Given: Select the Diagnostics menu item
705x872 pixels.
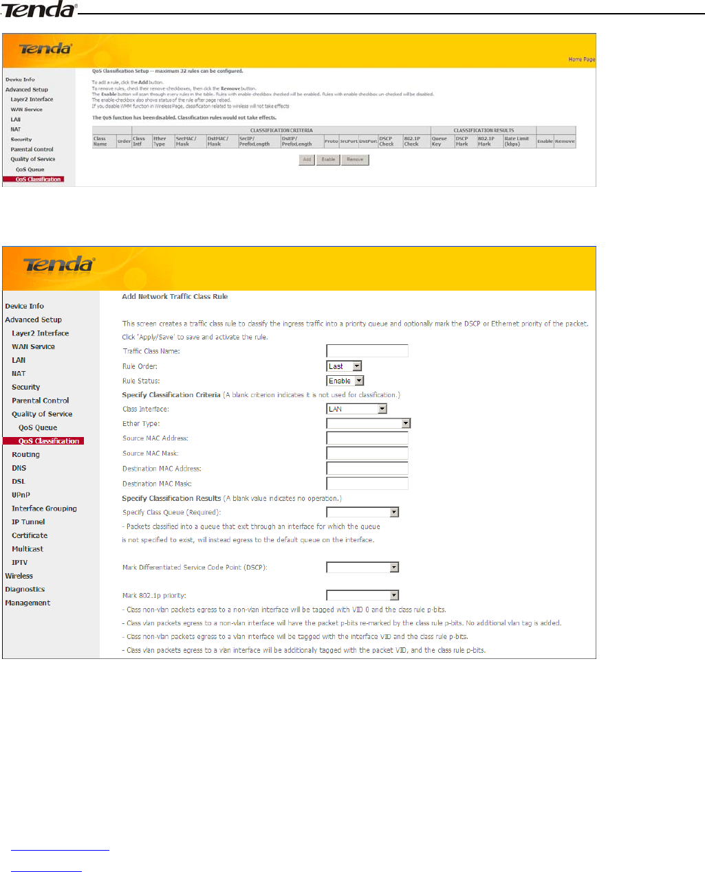Looking at the screenshot, I should (25, 590).
